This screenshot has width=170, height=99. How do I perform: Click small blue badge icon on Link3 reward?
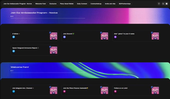click(x=152, y=87)
